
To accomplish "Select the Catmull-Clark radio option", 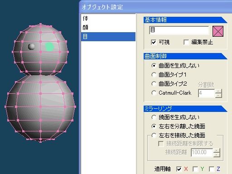I will coord(154,93).
